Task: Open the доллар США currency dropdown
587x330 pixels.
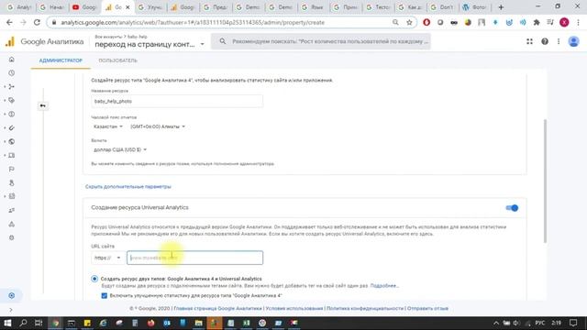Action: (x=120, y=149)
